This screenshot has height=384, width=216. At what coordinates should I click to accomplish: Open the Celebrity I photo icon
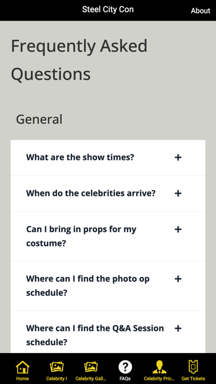click(x=57, y=367)
